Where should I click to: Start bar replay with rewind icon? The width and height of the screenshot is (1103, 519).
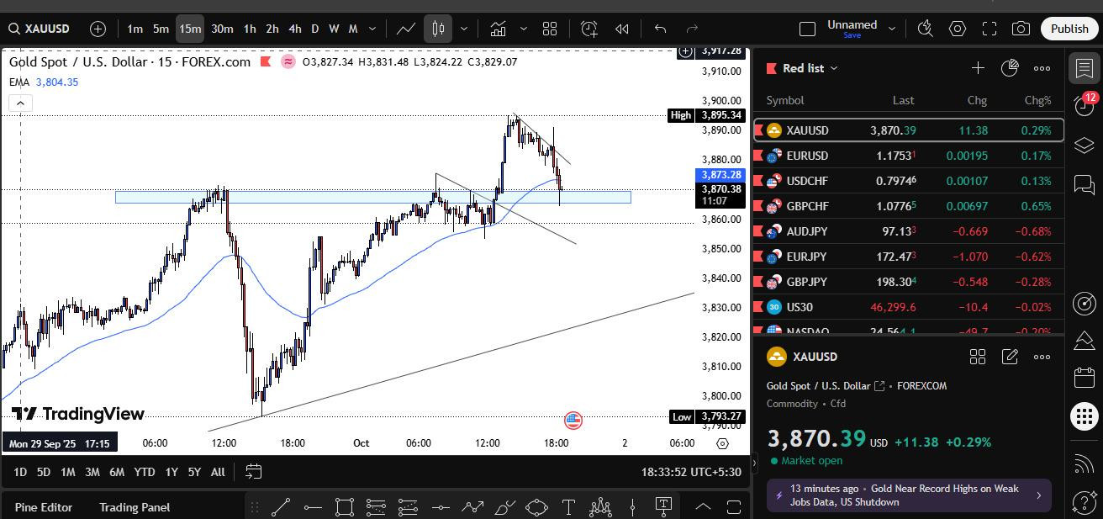622,29
